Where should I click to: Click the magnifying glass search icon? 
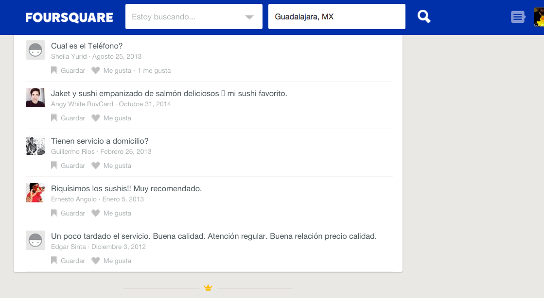pyautogui.click(x=424, y=17)
